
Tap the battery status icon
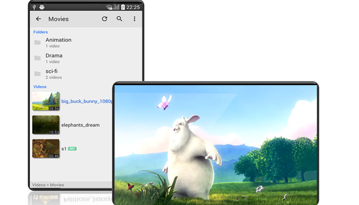coord(123,7)
